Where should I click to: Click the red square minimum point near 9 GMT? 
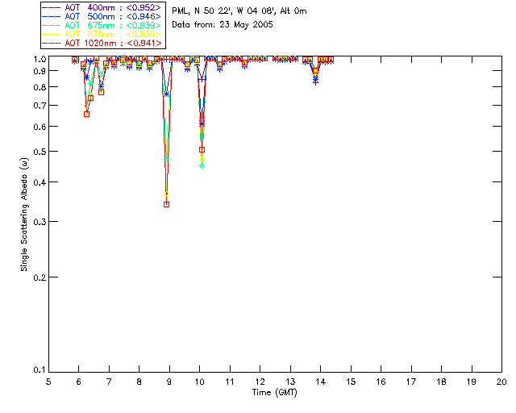(167, 205)
